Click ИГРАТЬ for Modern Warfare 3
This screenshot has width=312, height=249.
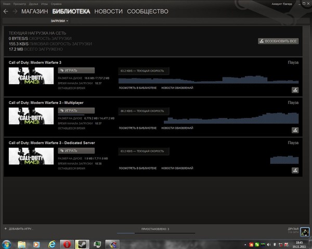(76, 70)
